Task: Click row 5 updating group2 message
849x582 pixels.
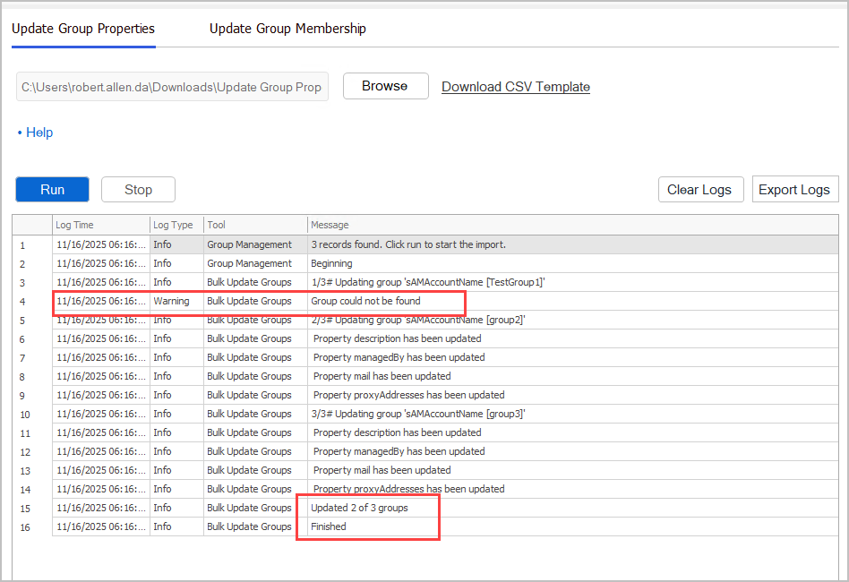Action: pos(417,320)
